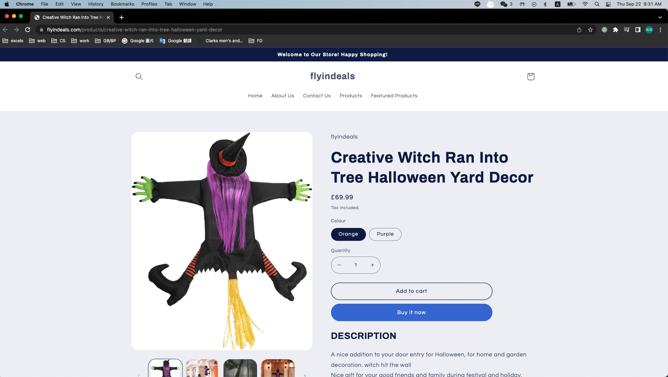Click the battery status icon

571,4
